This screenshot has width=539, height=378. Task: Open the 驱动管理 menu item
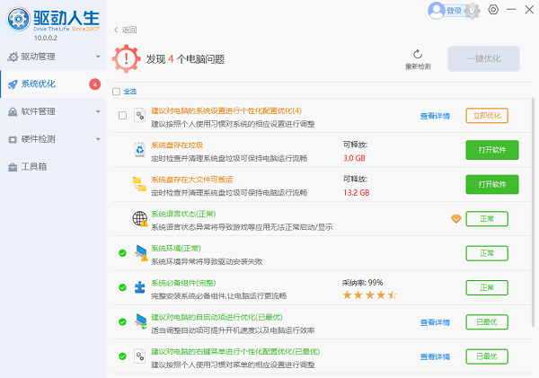click(53, 57)
